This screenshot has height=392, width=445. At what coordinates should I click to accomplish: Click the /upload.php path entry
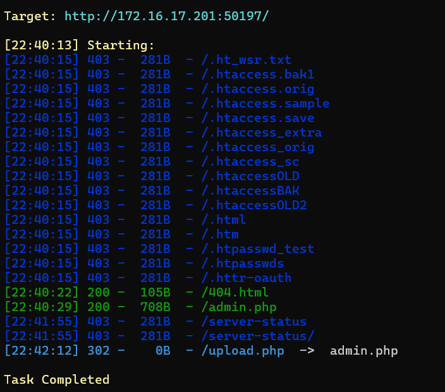(x=243, y=351)
